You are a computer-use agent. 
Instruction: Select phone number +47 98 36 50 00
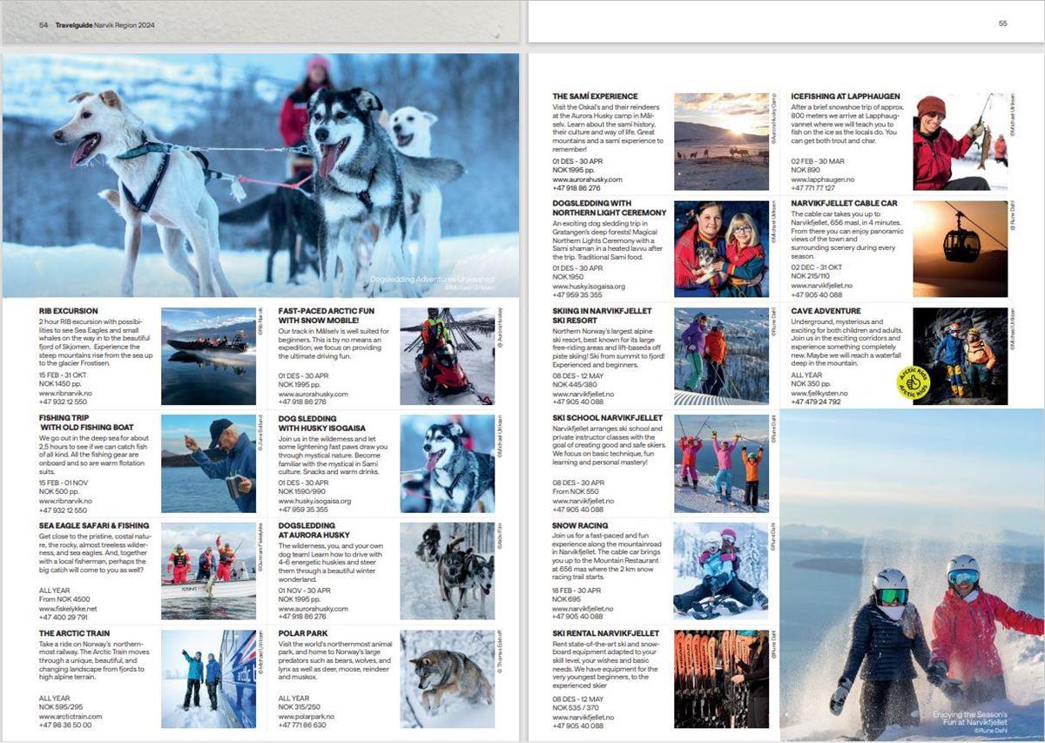point(65,725)
